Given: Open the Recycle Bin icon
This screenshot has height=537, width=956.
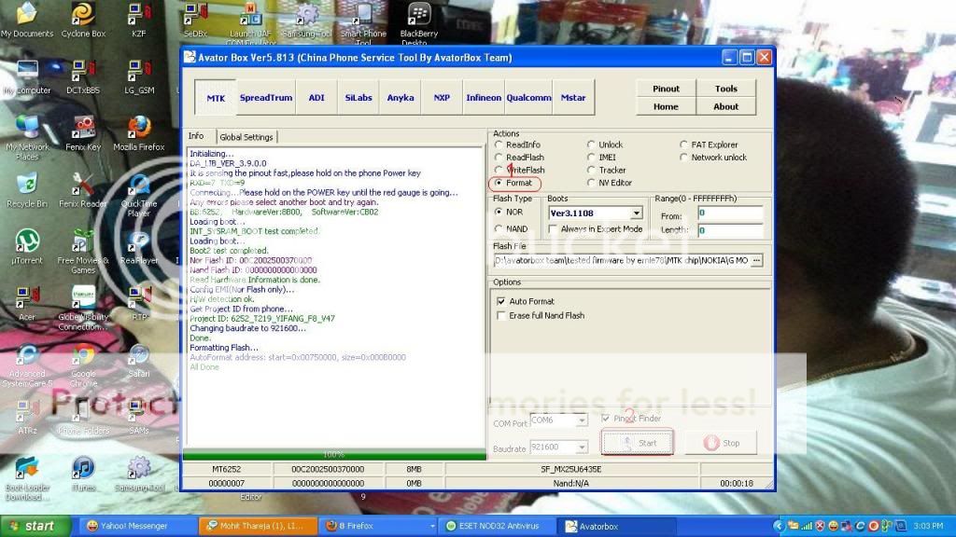Looking at the screenshot, I should 27,186.
